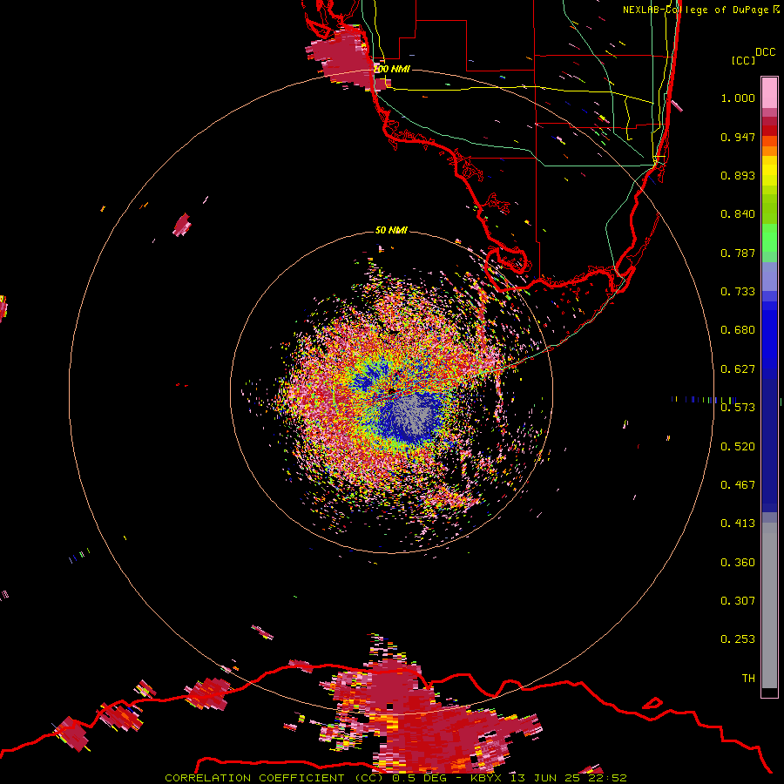Select the 0.307 colorbar value label
The height and width of the screenshot is (784, 784).
[738, 601]
